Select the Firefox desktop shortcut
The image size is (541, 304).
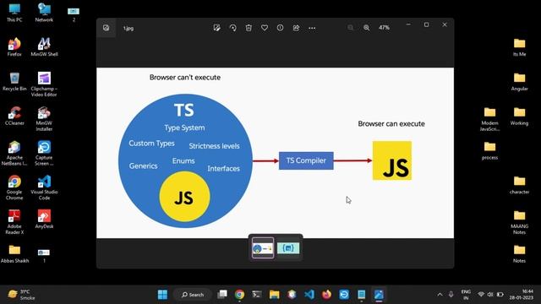point(14,47)
